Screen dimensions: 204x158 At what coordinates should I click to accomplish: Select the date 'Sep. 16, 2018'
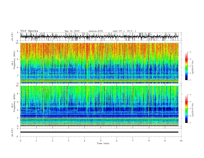(72, 31)
